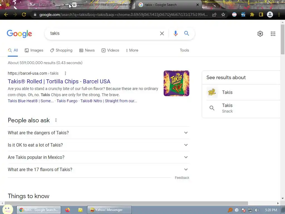Click the horizontal scrollbar at page bottom
The width and height of the screenshot is (285, 214).
[126, 203]
